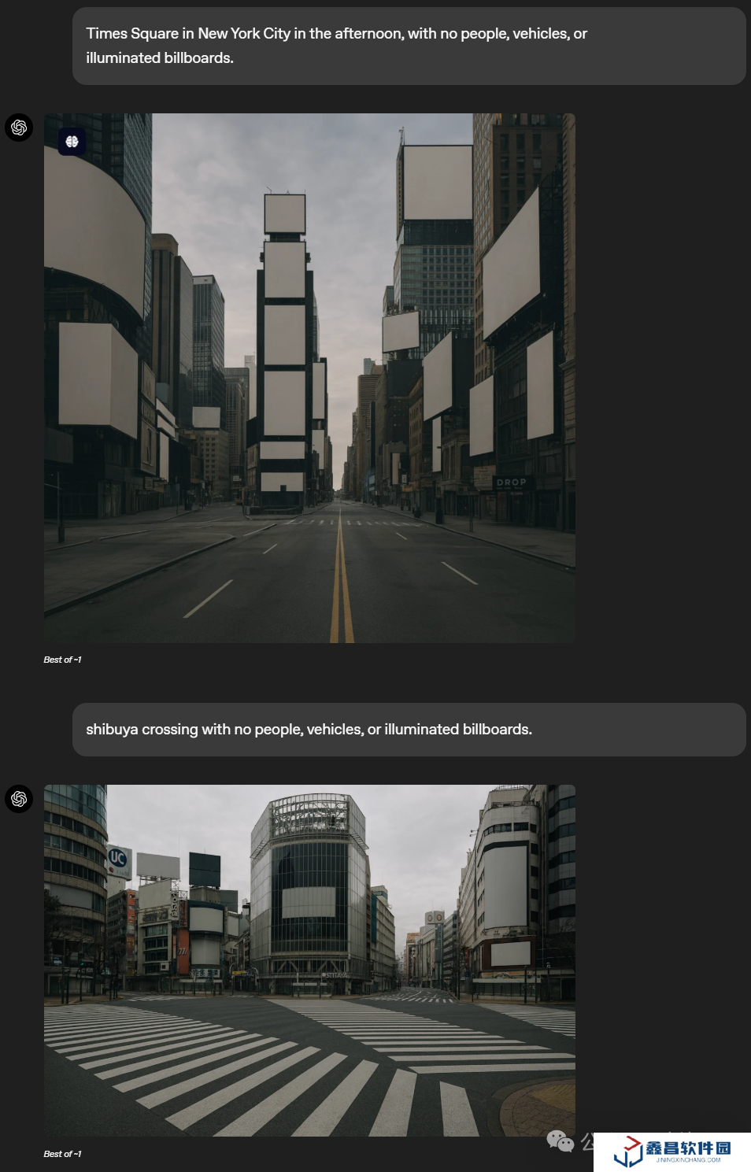Select the Times Square prompt message bubble
751x1172 pixels.
coord(409,46)
